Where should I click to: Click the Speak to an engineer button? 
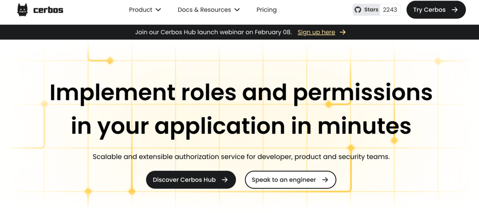pos(290,180)
